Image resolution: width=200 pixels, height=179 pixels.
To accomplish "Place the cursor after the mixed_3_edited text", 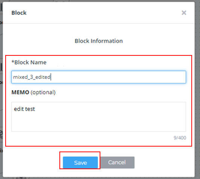I will [x=51, y=77].
